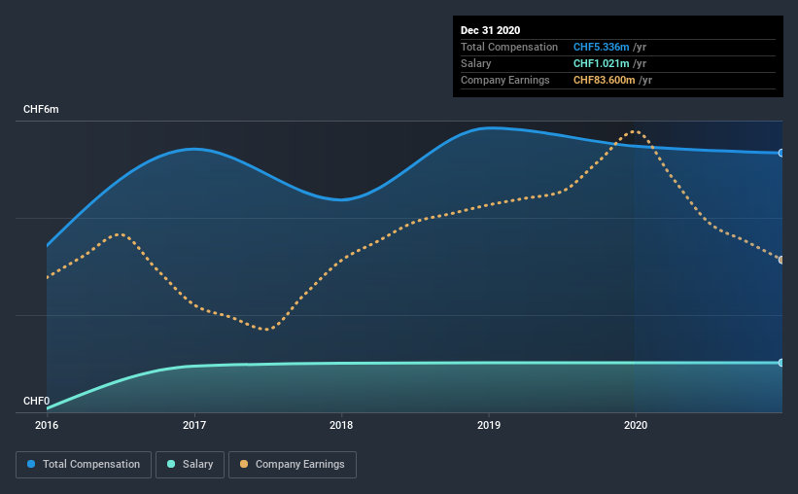Click the CHF5.336m total compensation value
Viewport: 798px width, 494px height.
click(x=601, y=47)
